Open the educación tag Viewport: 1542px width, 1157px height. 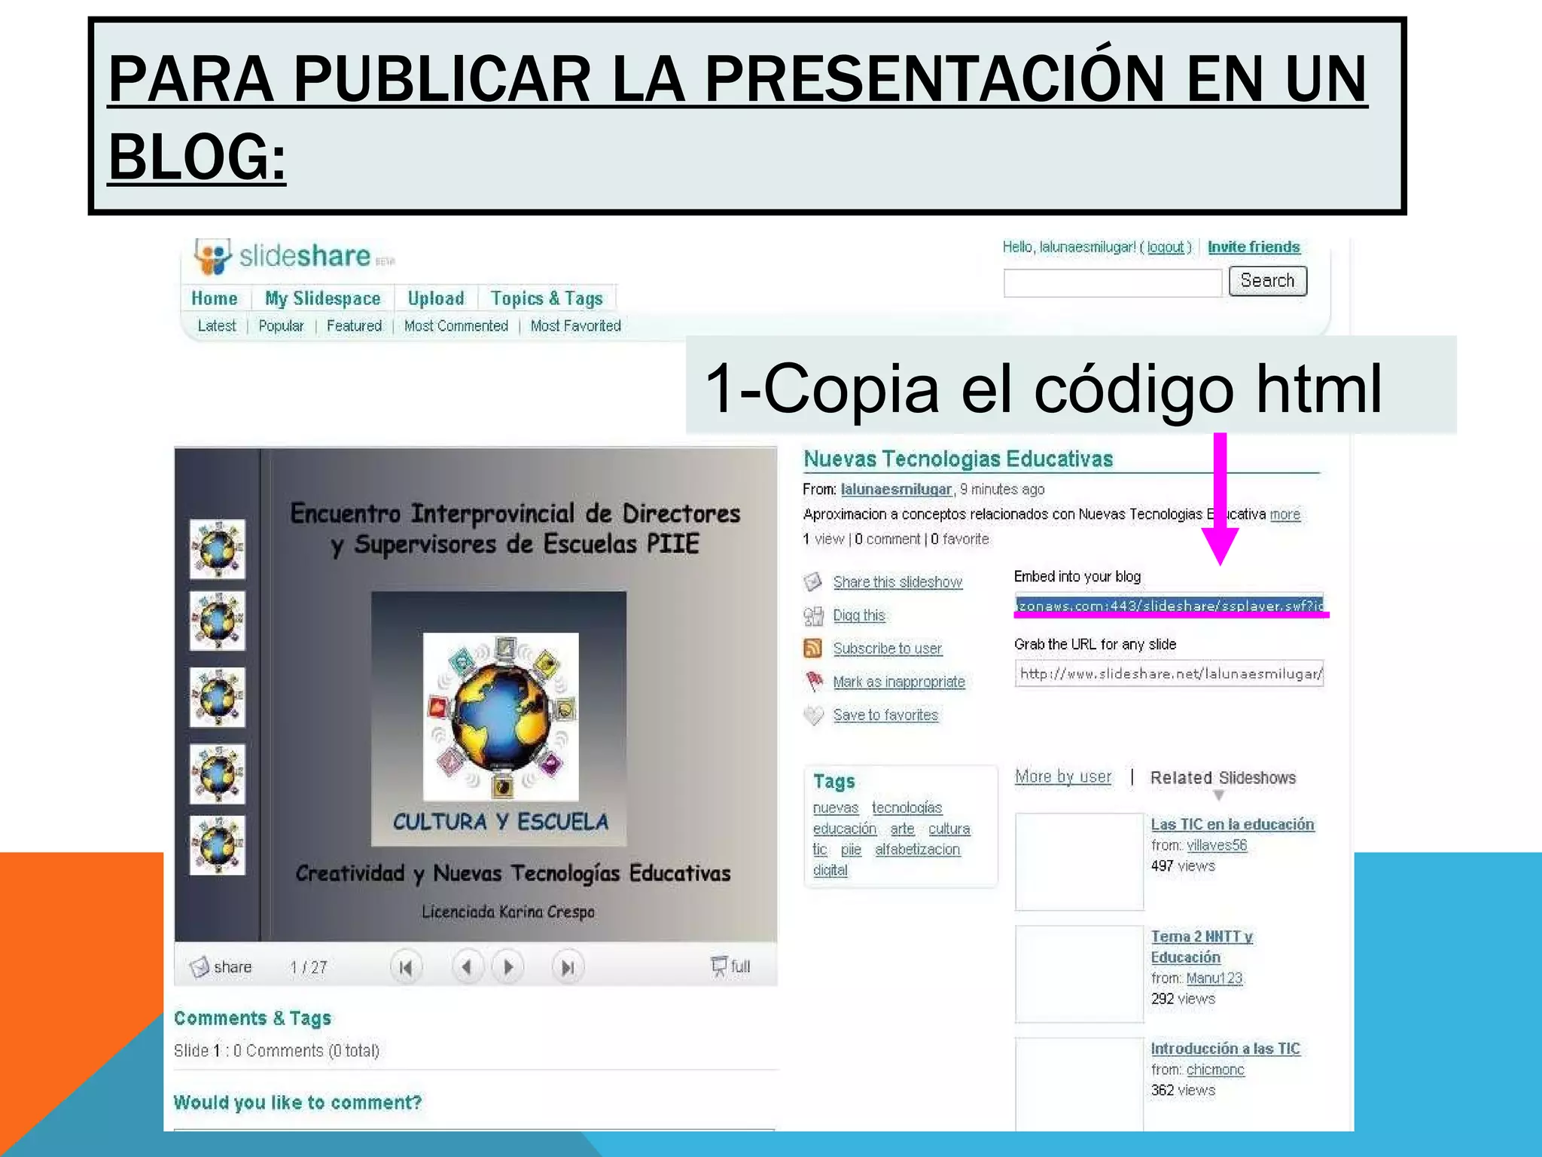[x=845, y=829]
